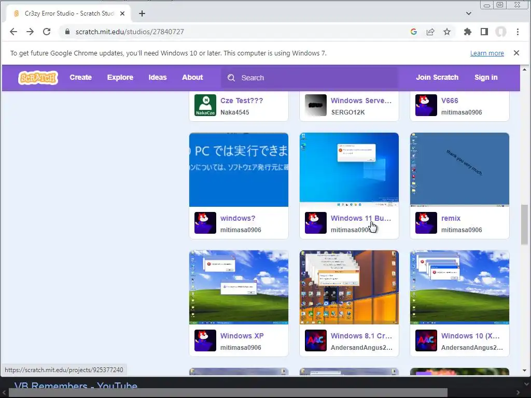Expand the tab search dropdown
Image resolution: width=531 pixels, height=398 pixels.
pos(469,13)
